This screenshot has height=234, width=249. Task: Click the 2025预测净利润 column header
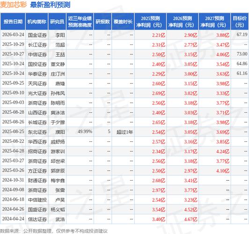tap(150, 22)
